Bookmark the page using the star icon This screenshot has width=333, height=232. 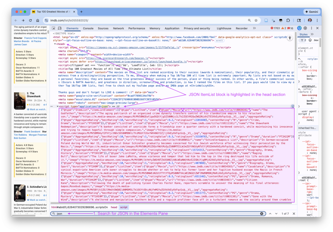256,20
